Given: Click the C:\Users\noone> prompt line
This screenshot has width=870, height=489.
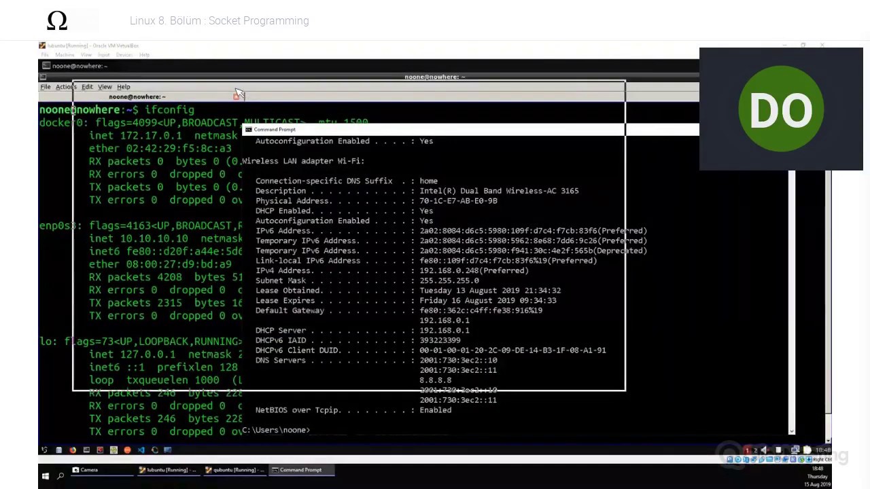Looking at the screenshot, I should [276, 430].
